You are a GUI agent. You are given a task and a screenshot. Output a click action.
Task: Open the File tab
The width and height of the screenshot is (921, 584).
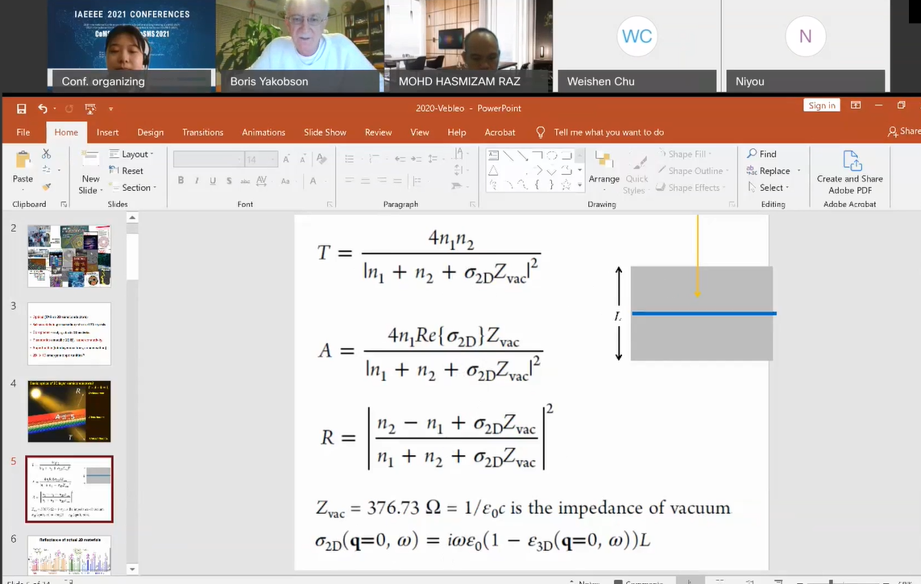(23, 133)
